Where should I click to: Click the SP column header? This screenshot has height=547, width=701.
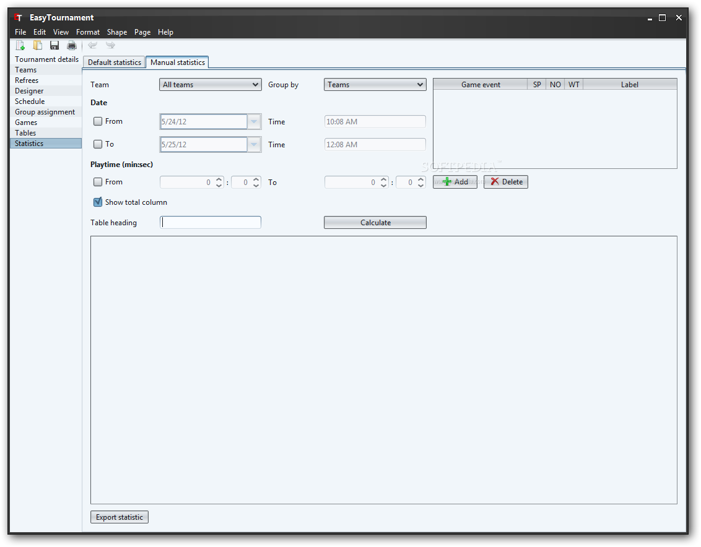tap(537, 84)
